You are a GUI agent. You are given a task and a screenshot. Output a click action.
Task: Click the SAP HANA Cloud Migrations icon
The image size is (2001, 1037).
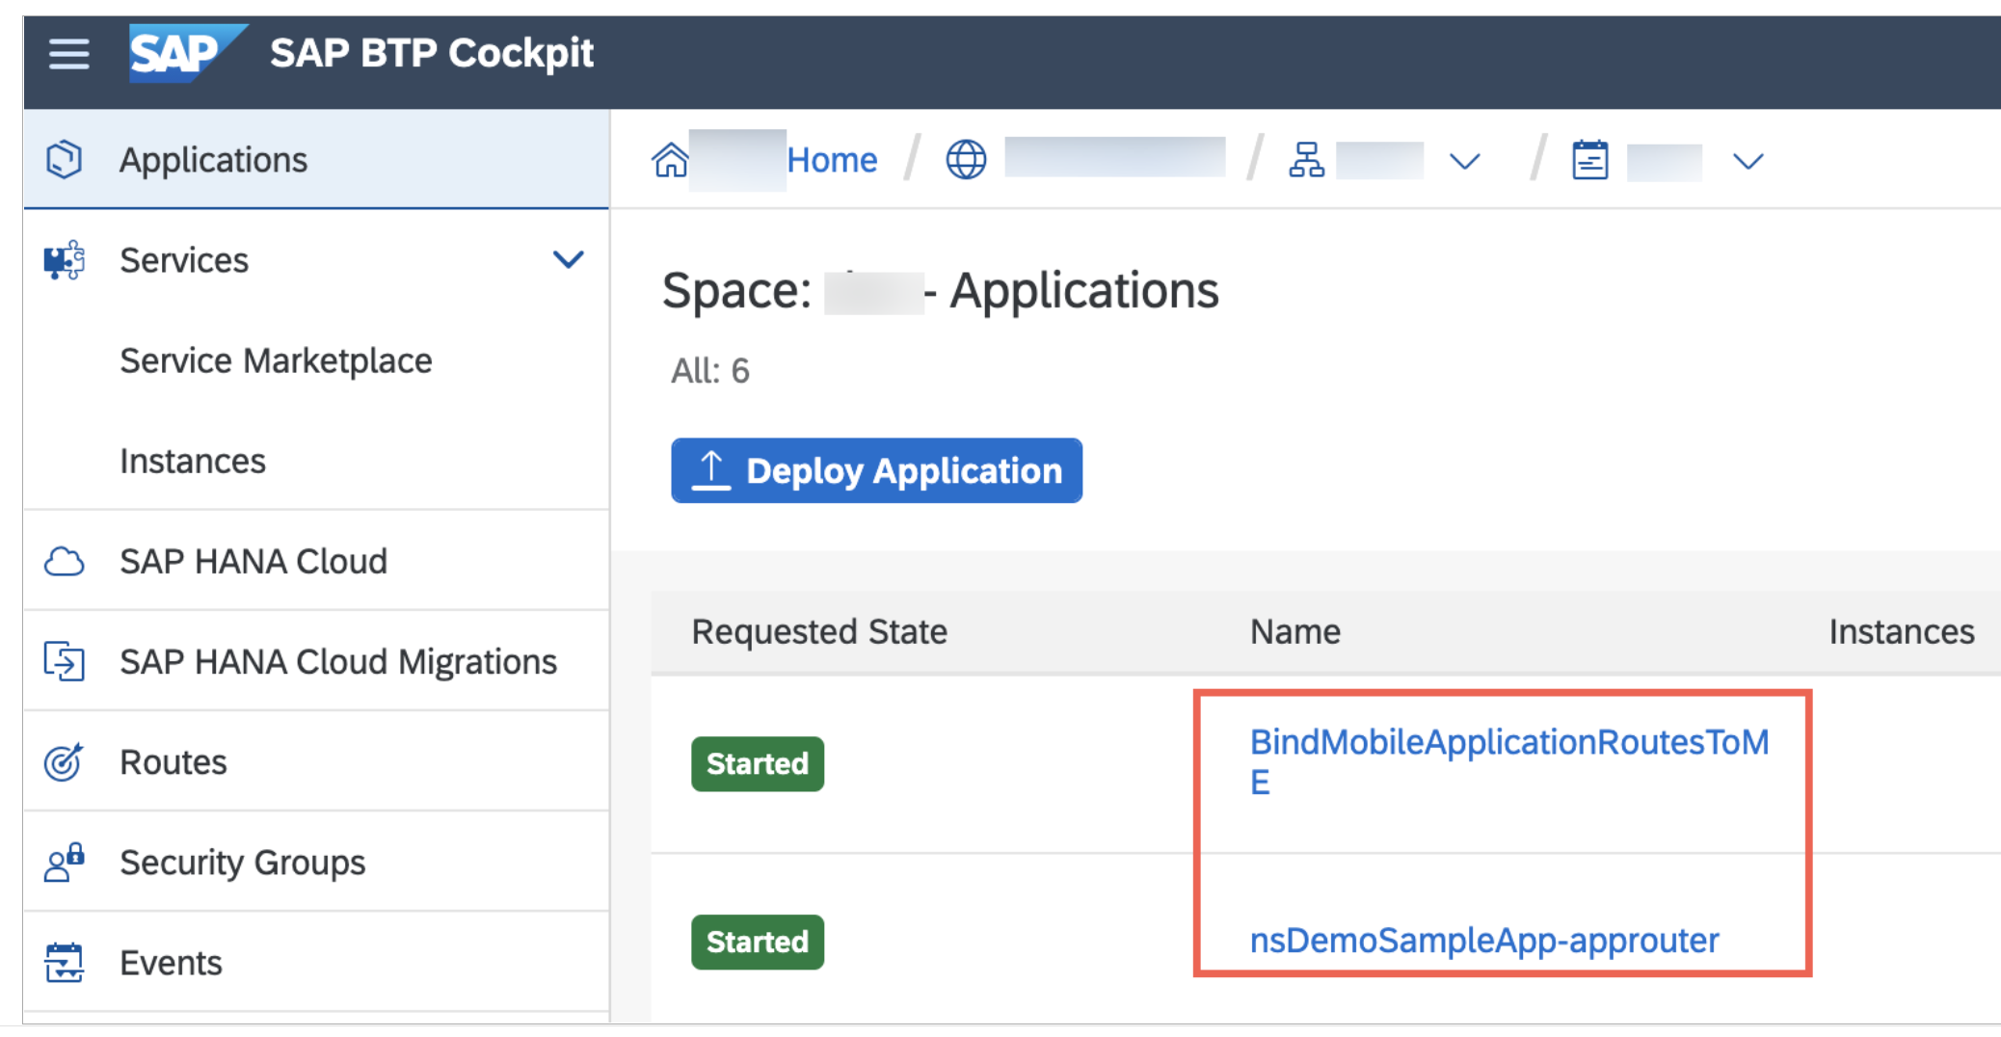[63, 661]
